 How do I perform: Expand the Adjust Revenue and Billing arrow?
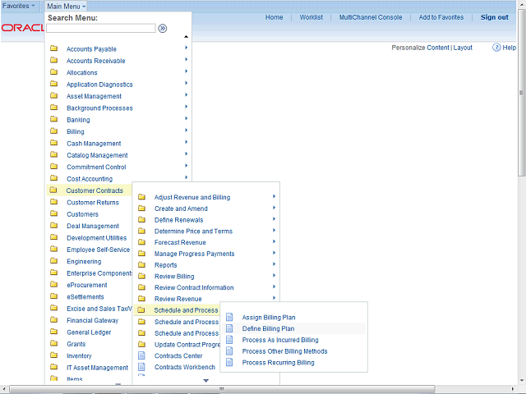(275, 197)
